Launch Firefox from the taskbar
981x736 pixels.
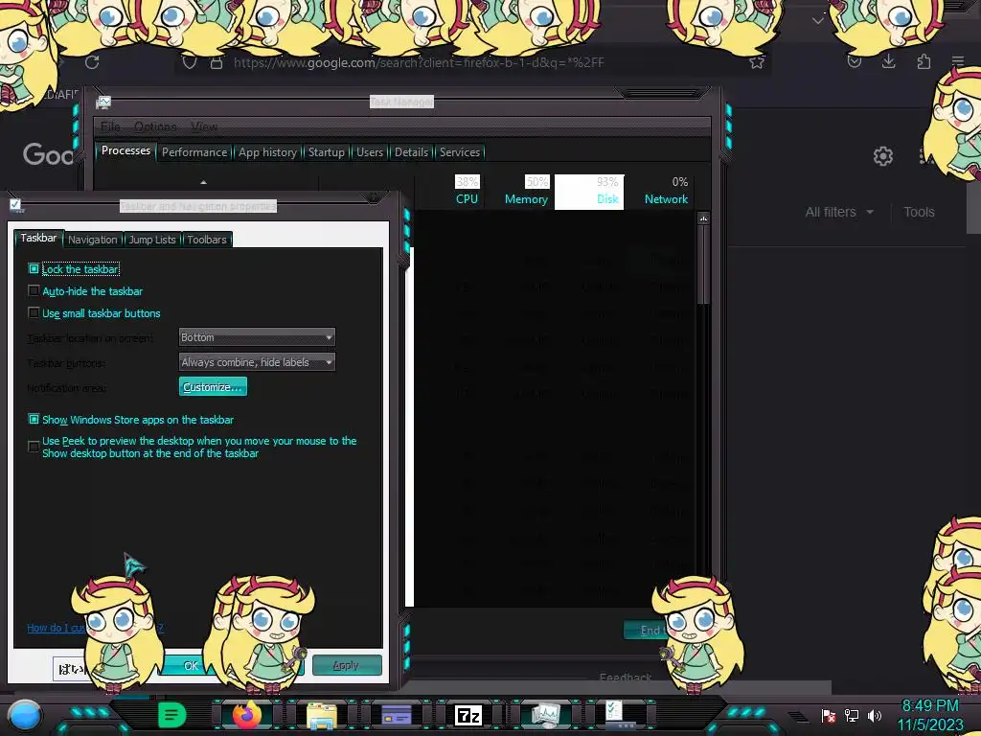pyautogui.click(x=246, y=715)
